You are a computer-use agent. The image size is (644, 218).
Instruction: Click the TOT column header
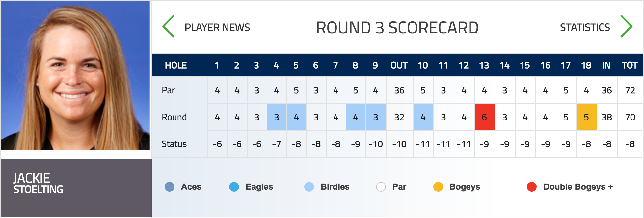click(630, 65)
